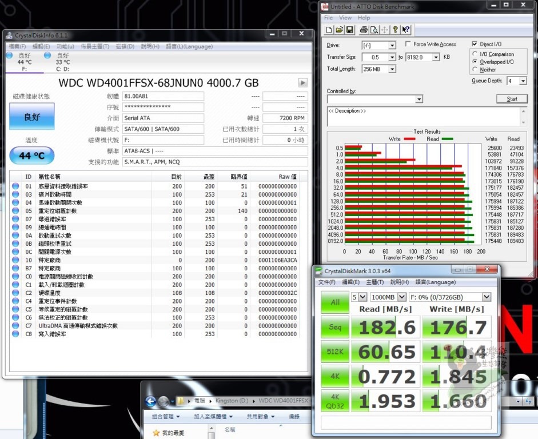The width and height of the screenshot is (538, 439).
Task: Open CrystalDiskInfo 語言(L)(Language) menu
Action: [x=189, y=46]
